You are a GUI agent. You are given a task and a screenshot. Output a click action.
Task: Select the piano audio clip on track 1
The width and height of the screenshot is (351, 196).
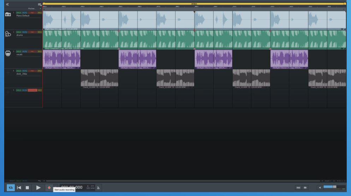[194, 20]
